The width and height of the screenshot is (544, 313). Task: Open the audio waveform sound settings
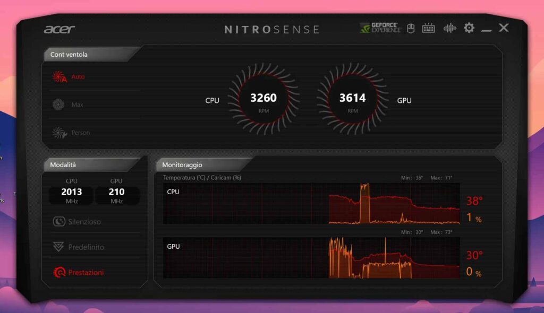[x=449, y=28]
